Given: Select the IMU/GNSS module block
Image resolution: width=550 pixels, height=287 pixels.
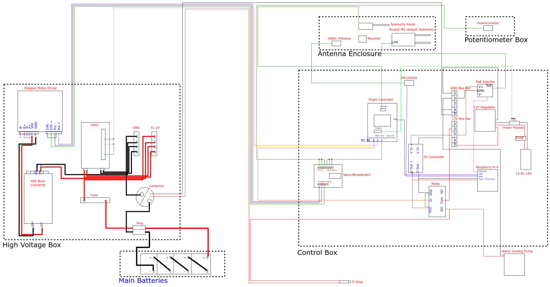Looking at the screenshot, I should pyautogui.click(x=409, y=83).
